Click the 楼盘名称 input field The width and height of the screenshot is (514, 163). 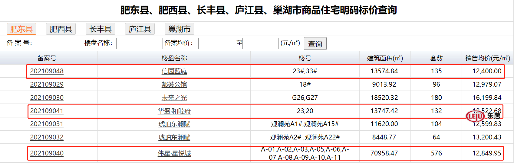coord(140,43)
